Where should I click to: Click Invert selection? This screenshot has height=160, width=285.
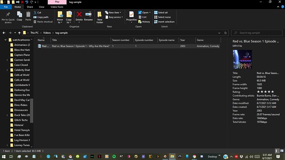[164, 21]
